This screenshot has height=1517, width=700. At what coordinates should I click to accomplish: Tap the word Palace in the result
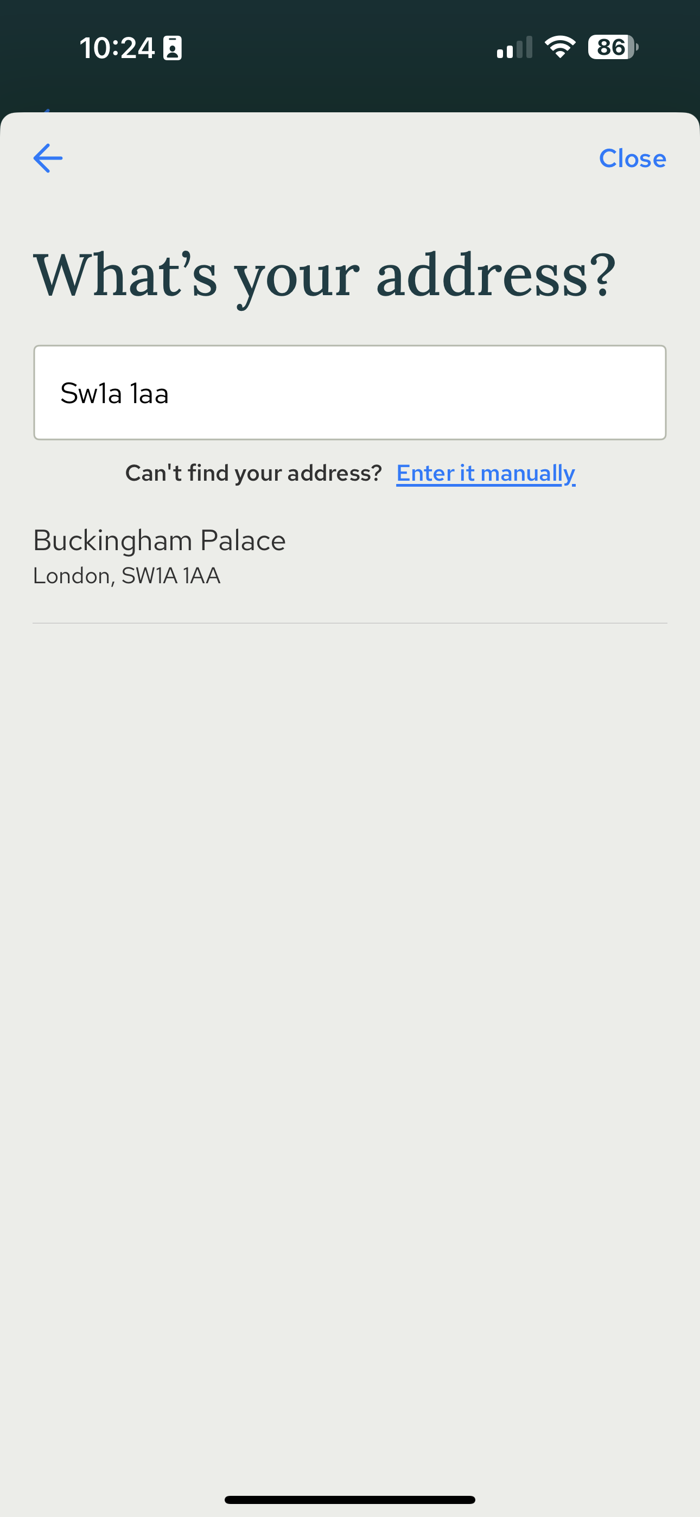[243, 540]
